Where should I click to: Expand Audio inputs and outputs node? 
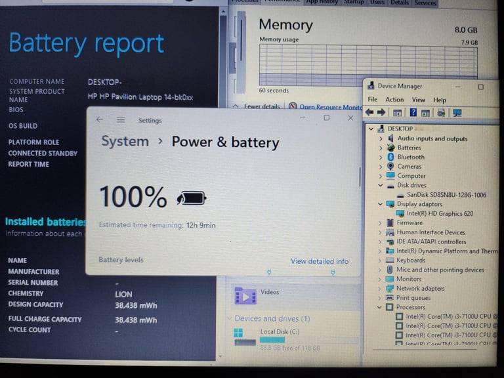coord(381,138)
